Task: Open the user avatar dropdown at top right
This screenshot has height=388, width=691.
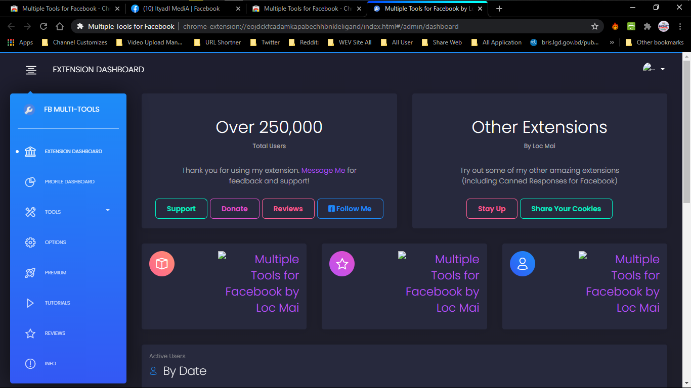Action: click(x=654, y=69)
